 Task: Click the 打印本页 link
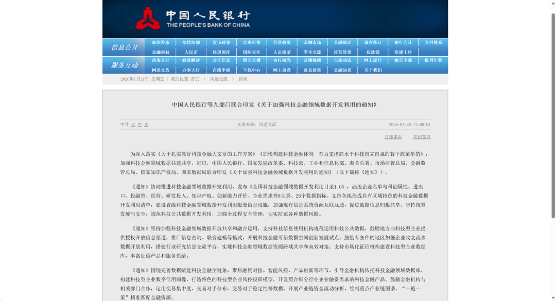[x=393, y=137]
